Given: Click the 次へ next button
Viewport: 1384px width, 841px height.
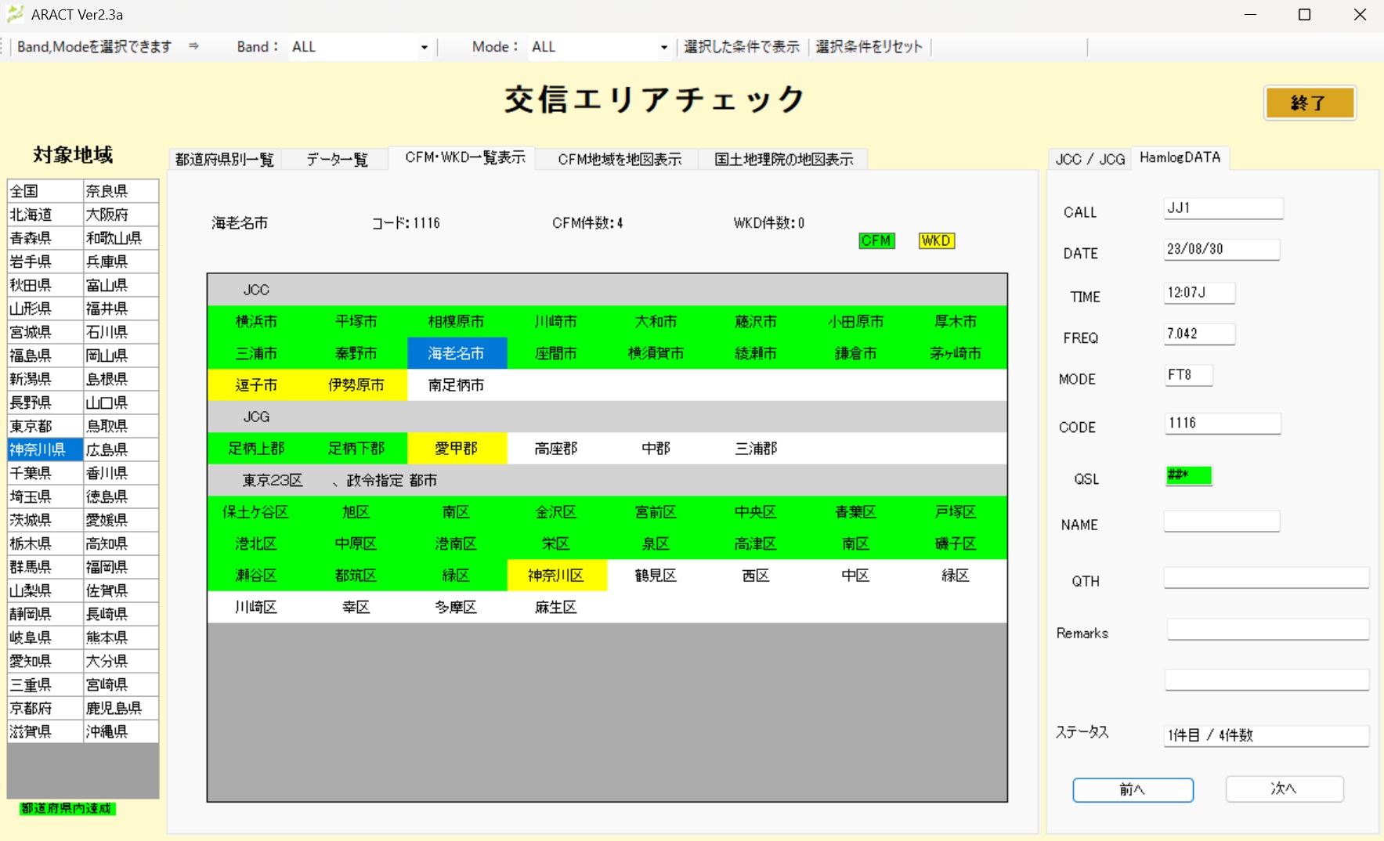Looking at the screenshot, I should [1284, 789].
